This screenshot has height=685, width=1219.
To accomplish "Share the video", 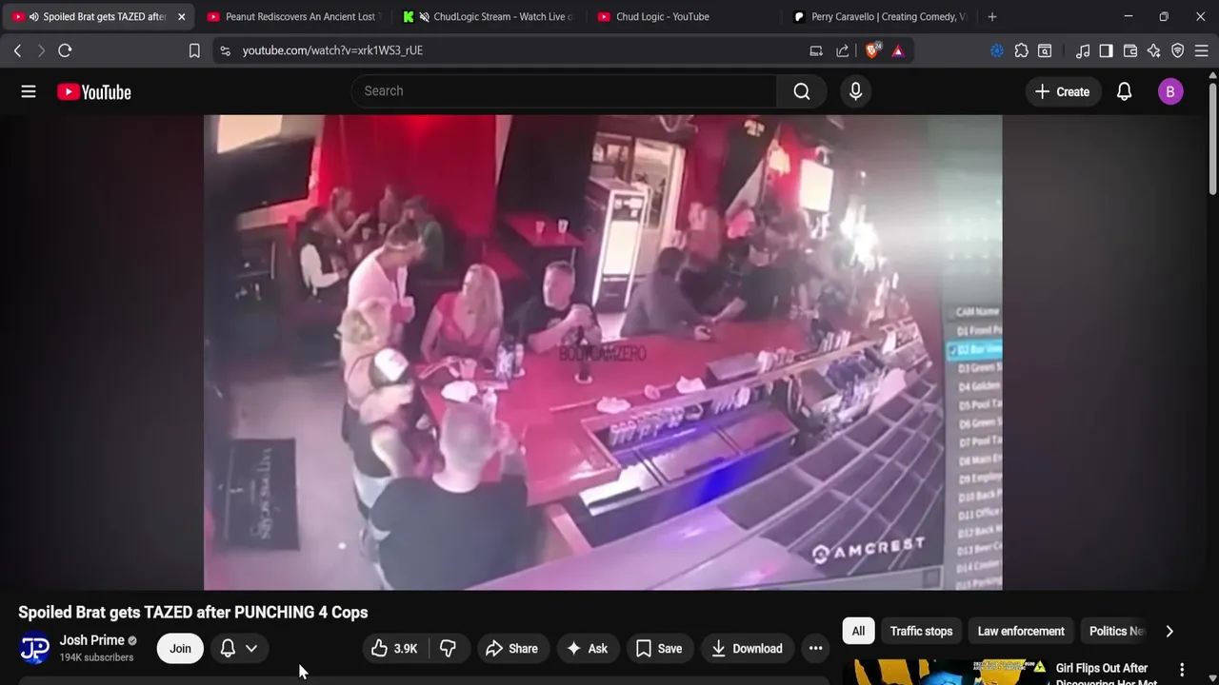I will [511, 649].
